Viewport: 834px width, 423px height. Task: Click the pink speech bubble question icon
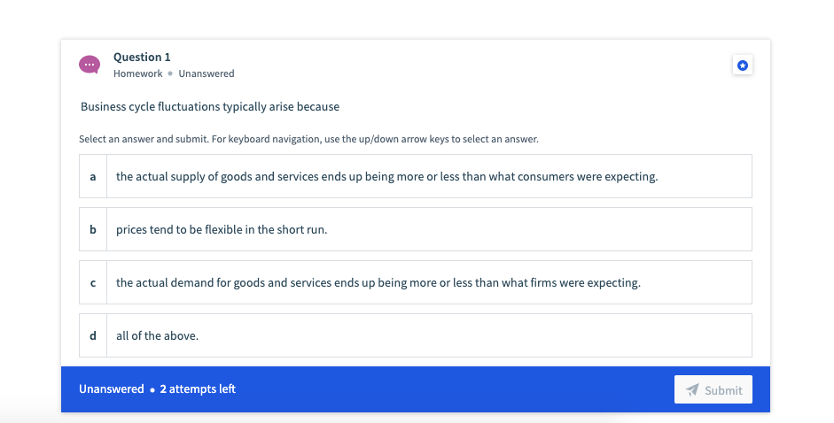pos(90,65)
